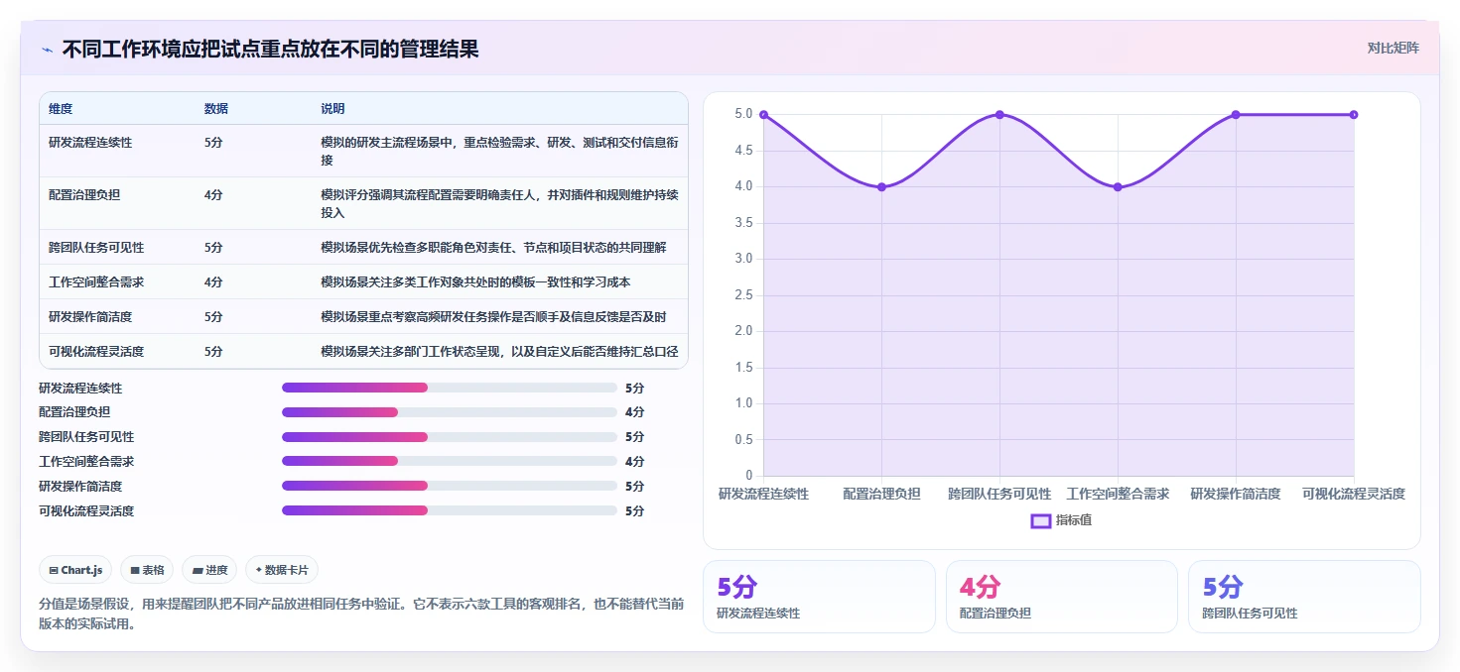Click the 研发操作简洁度 x-axis label on the chart

click(x=1236, y=494)
